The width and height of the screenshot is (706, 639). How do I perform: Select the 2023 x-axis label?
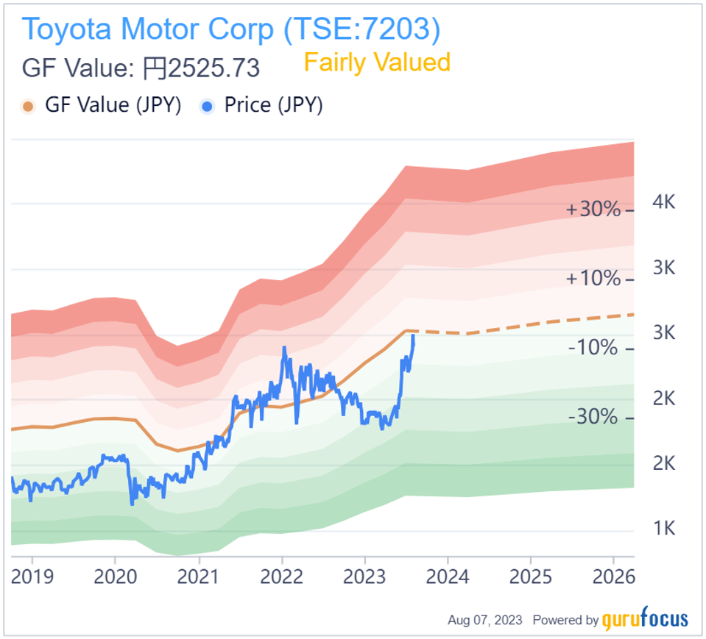pyautogui.click(x=366, y=576)
